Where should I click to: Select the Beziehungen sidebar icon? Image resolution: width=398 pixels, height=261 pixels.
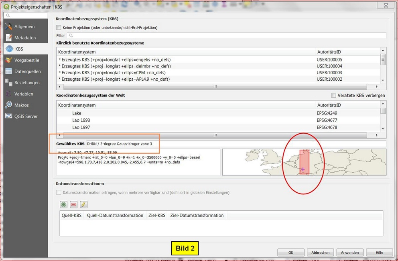[8, 83]
